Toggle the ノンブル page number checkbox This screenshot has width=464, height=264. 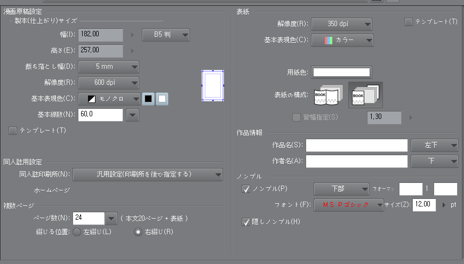[x=246, y=189]
